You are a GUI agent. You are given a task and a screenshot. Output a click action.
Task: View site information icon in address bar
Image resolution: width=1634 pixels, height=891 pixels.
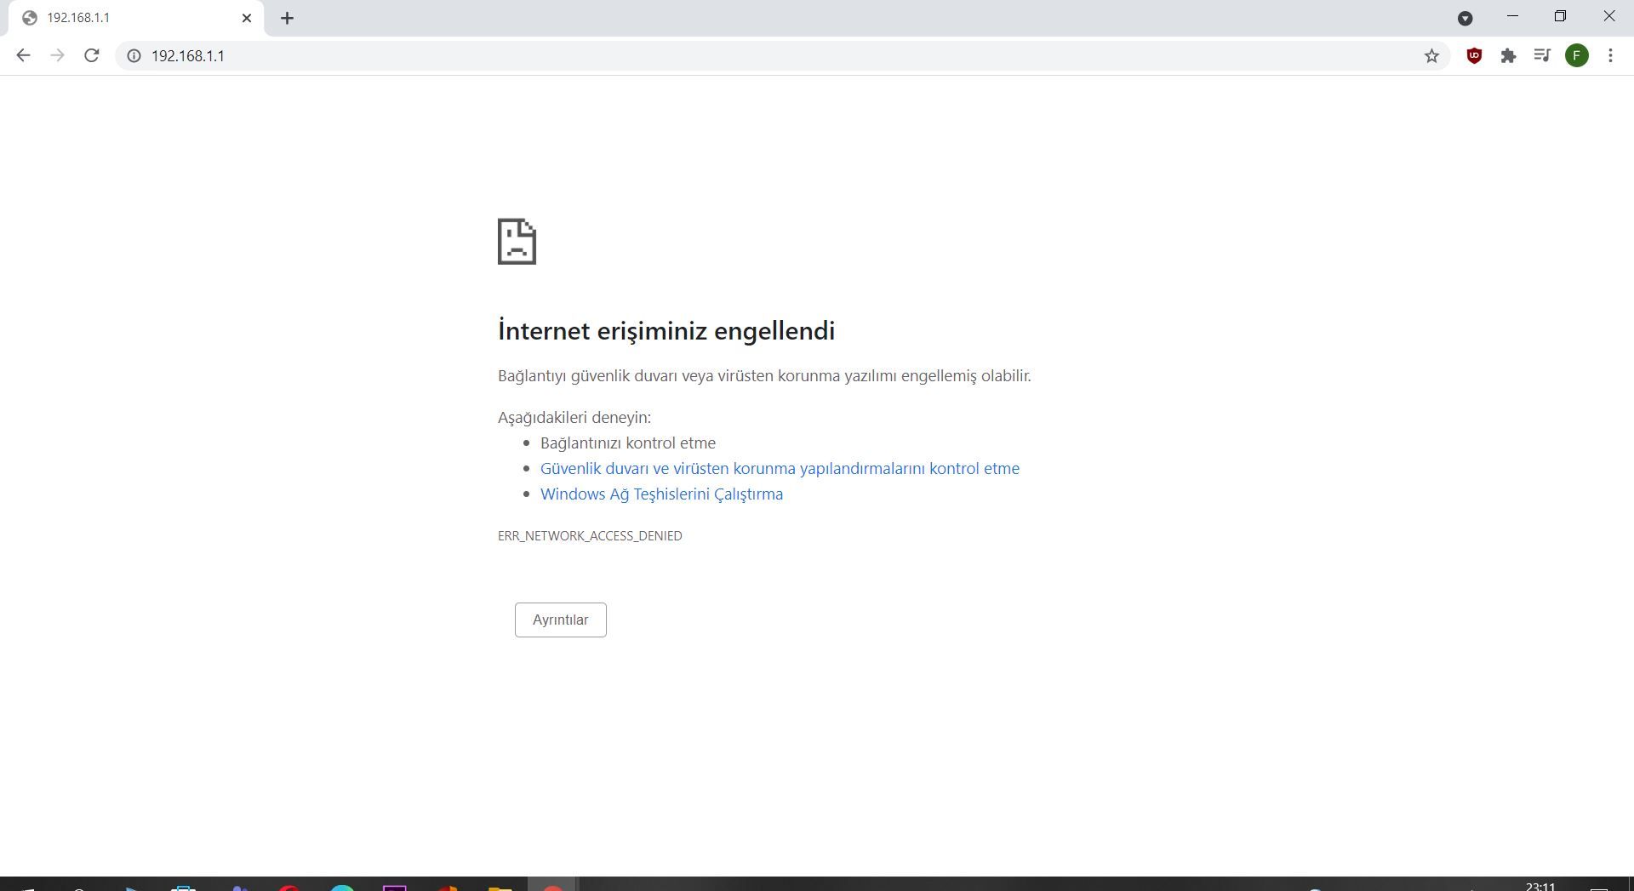point(134,55)
